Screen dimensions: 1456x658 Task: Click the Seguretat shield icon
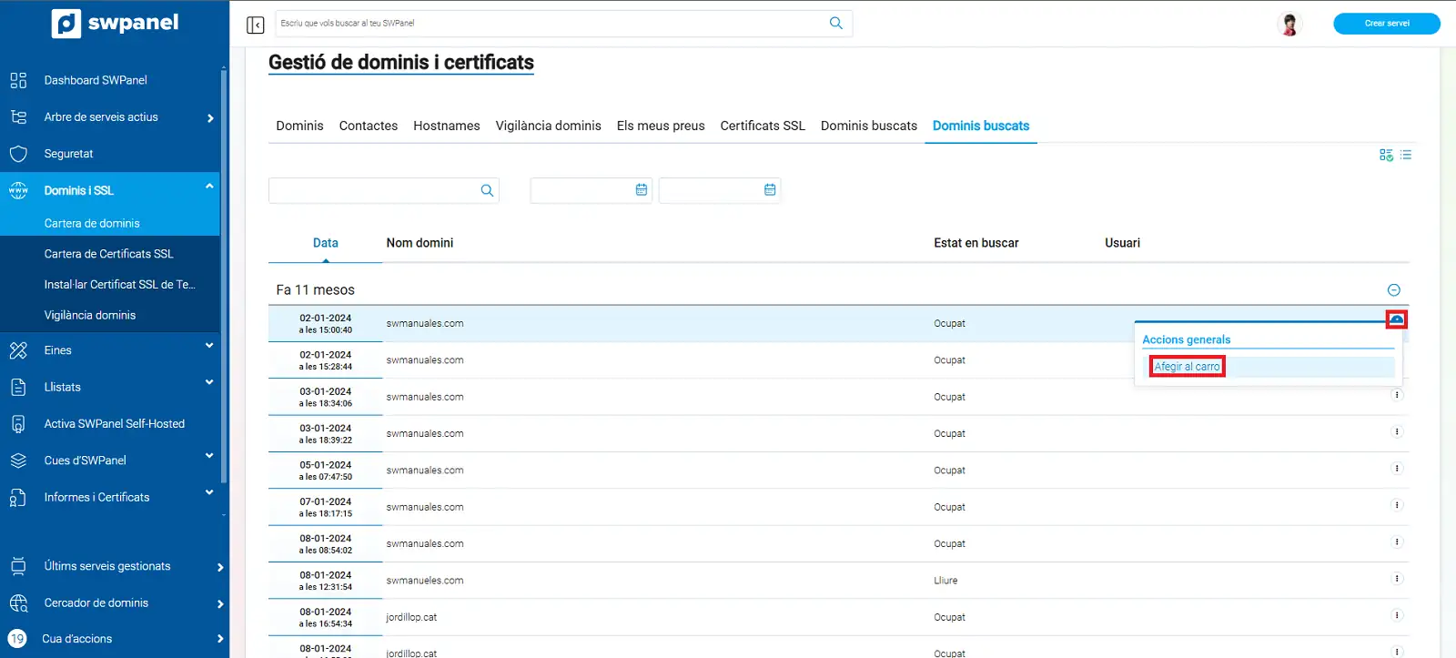click(18, 154)
